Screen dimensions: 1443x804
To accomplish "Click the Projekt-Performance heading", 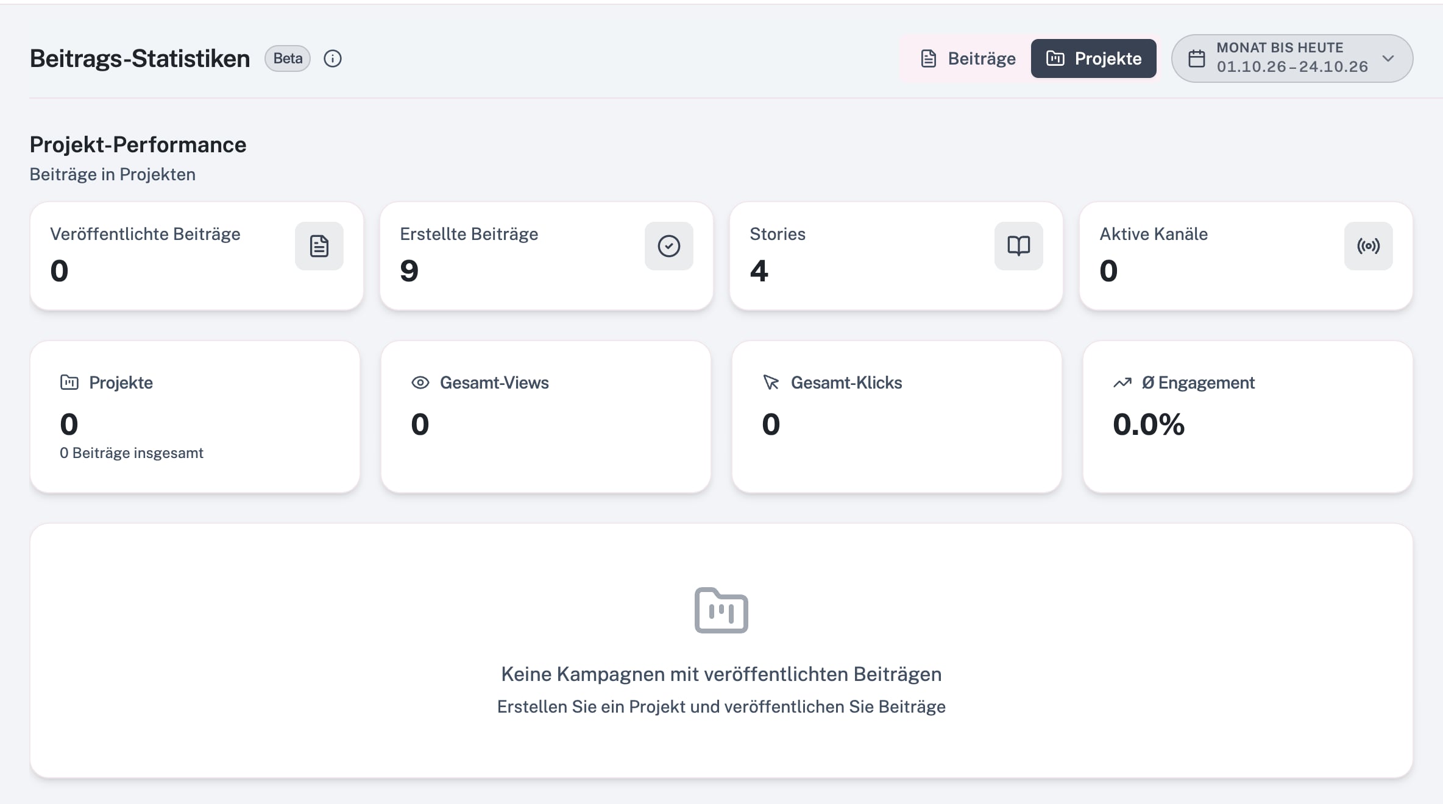I will pyautogui.click(x=138, y=145).
